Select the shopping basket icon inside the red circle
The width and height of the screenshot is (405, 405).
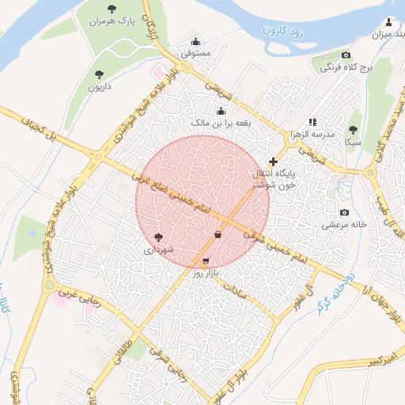pos(218,234)
